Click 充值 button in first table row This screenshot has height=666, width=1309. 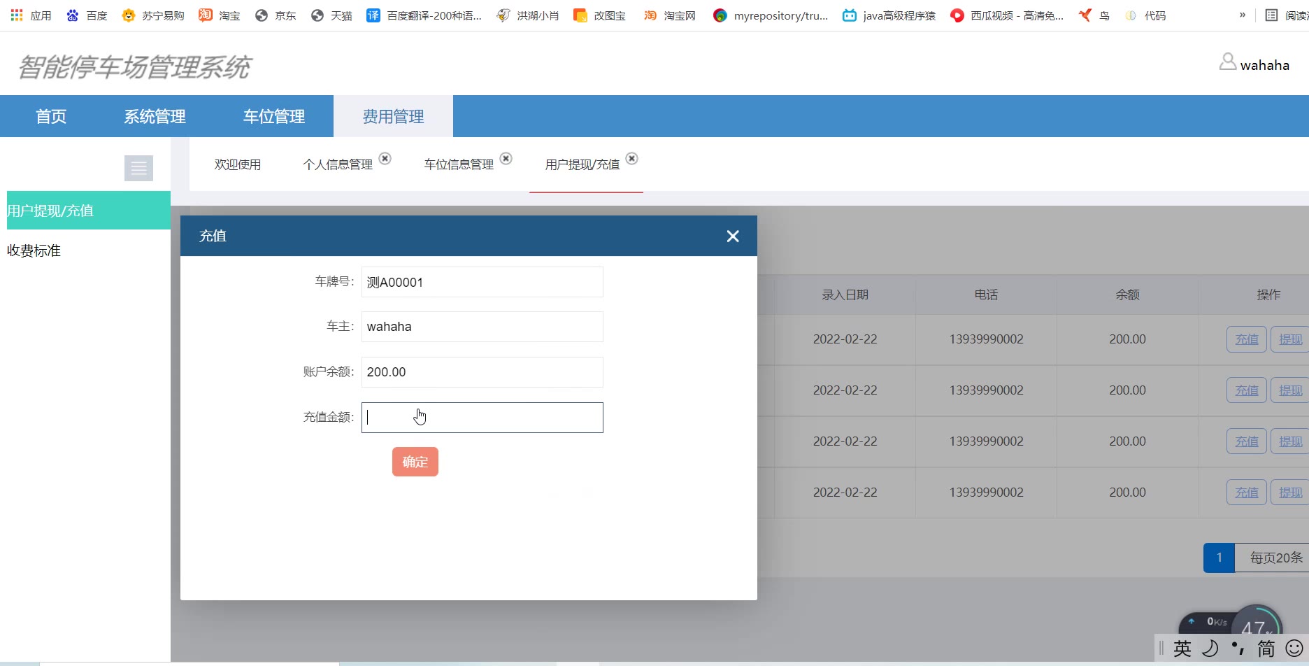1247,339
